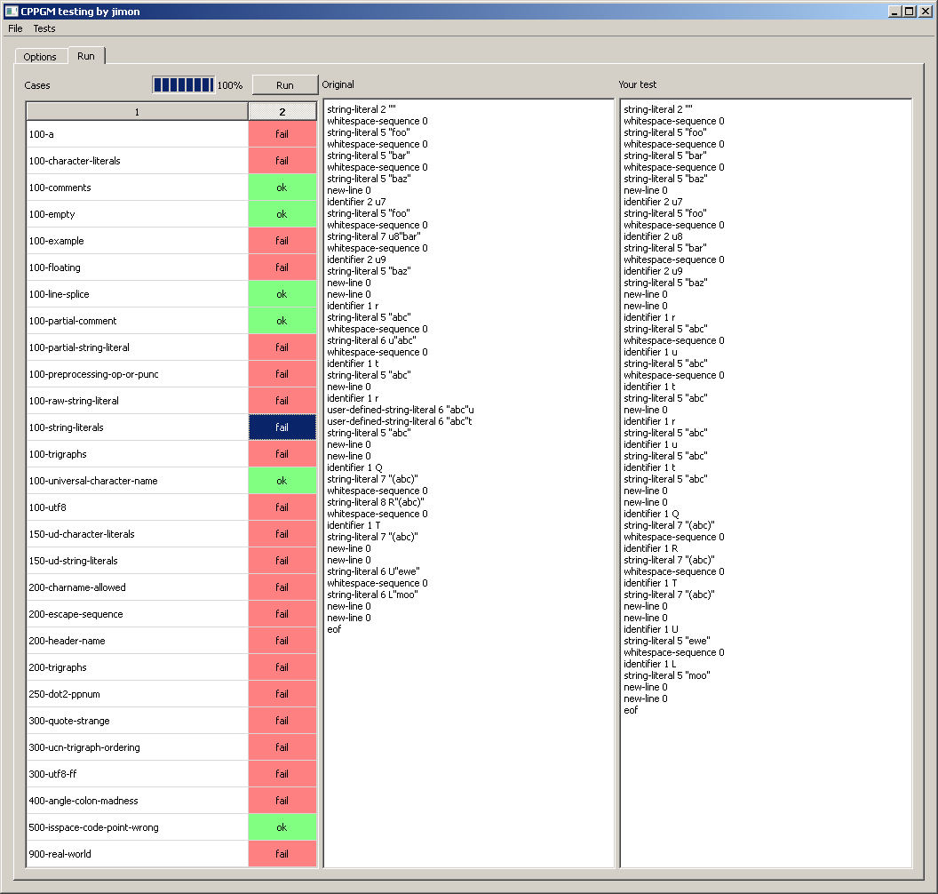The image size is (938, 894).
Task: Select the 200-header-name test case
Action: tap(137, 641)
